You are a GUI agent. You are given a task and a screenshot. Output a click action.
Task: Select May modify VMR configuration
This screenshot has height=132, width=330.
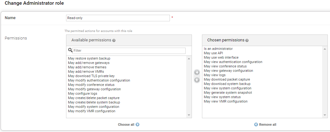(x=92, y=111)
